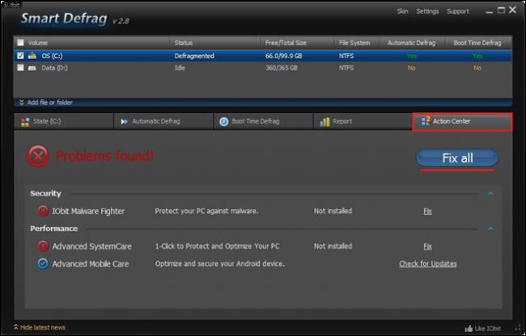This screenshot has height=336, width=526.
Task: Click Automatic Defrag No value for Data (D:)
Action: click(x=411, y=68)
